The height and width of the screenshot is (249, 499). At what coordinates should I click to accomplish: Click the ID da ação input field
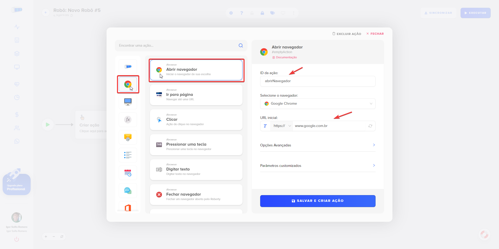pyautogui.click(x=318, y=81)
